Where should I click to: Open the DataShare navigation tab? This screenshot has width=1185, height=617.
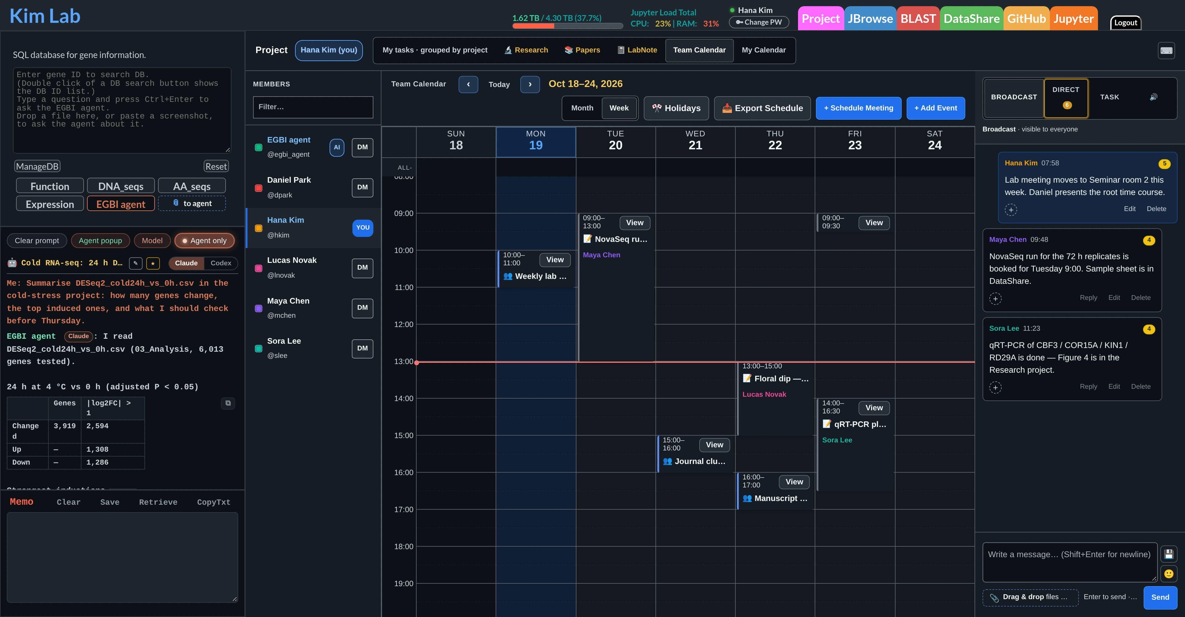(971, 19)
